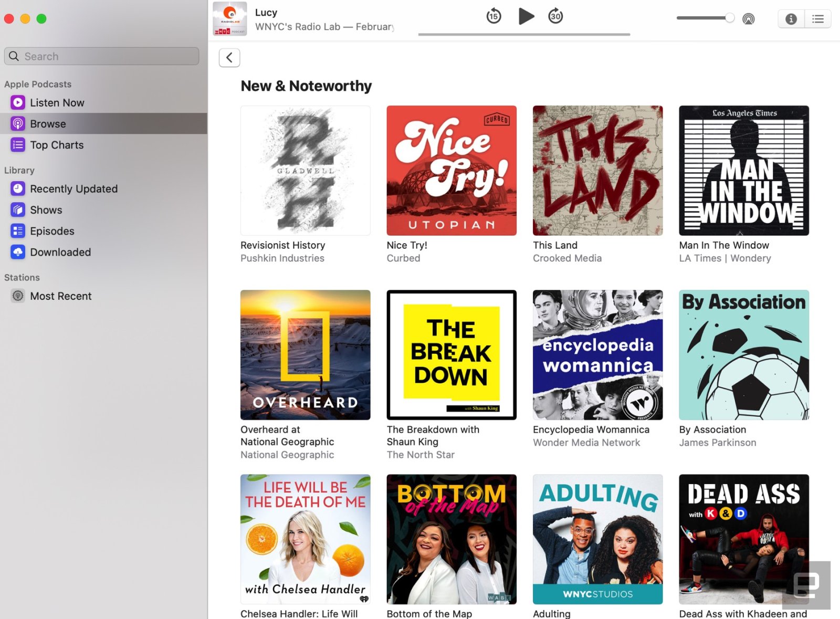The height and width of the screenshot is (619, 840).
Task: Click the Browse podcast icon
Action: 18,124
